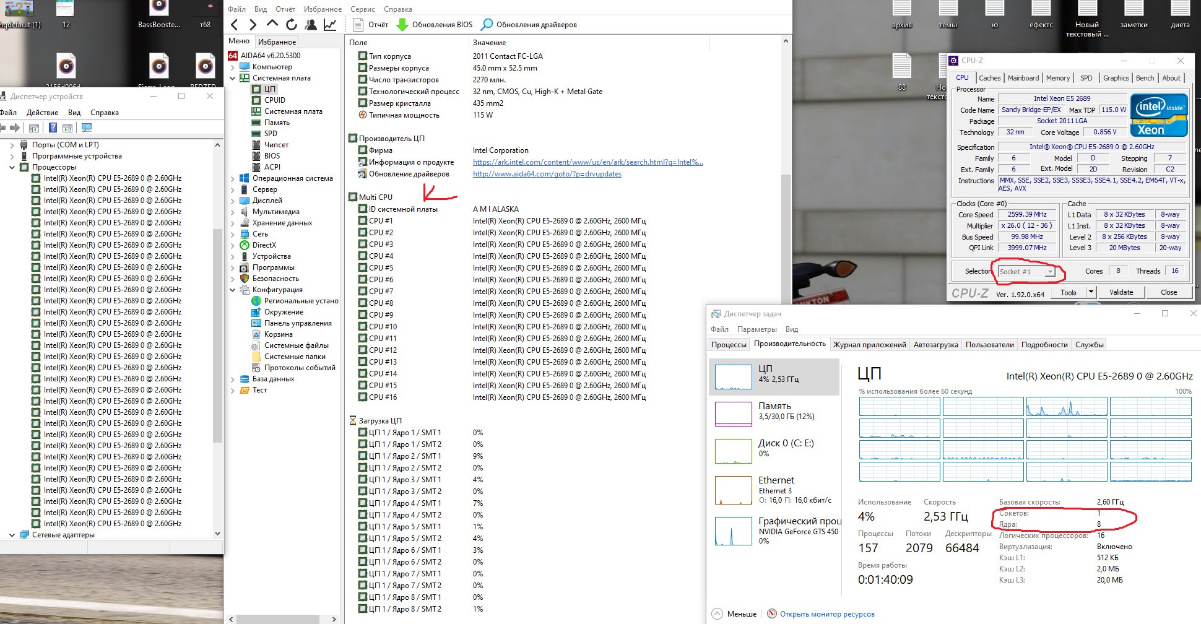Switch to the Bench tab in CPU-Z
Screen dimensions: 1201x624
[1145, 78]
